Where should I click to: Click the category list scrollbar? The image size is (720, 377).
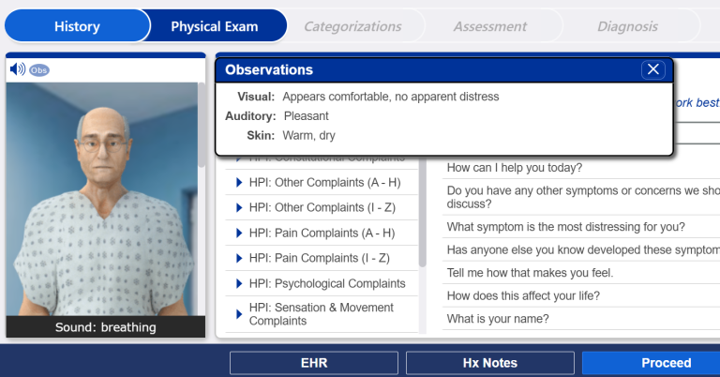point(423,212)
